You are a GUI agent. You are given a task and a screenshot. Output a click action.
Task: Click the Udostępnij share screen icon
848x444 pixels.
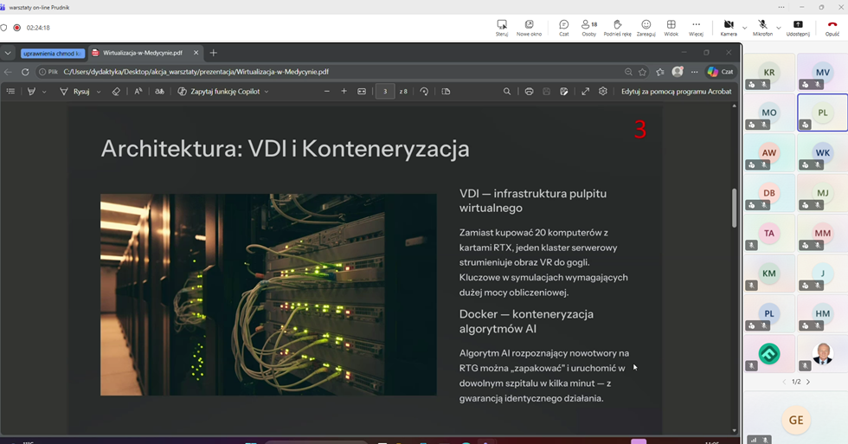click(x=798, y=25)
